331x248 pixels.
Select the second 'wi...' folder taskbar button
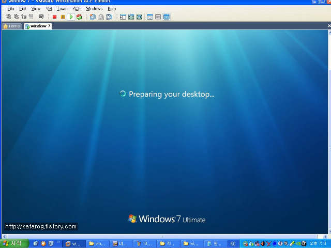(x=192, y=244)
